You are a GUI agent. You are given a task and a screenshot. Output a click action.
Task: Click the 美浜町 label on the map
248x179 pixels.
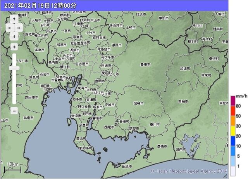point(81,139)
